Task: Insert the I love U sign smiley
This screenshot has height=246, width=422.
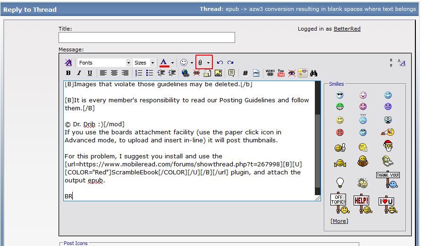Action: tap(388, 205)
